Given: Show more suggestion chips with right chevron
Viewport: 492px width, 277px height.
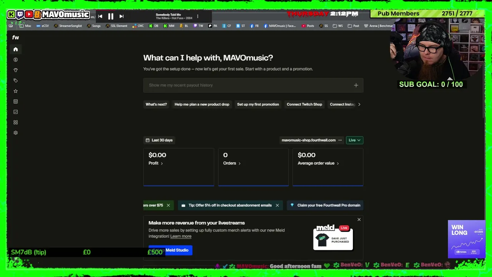Looking at the screenshot, I should [x=359, y=104].
